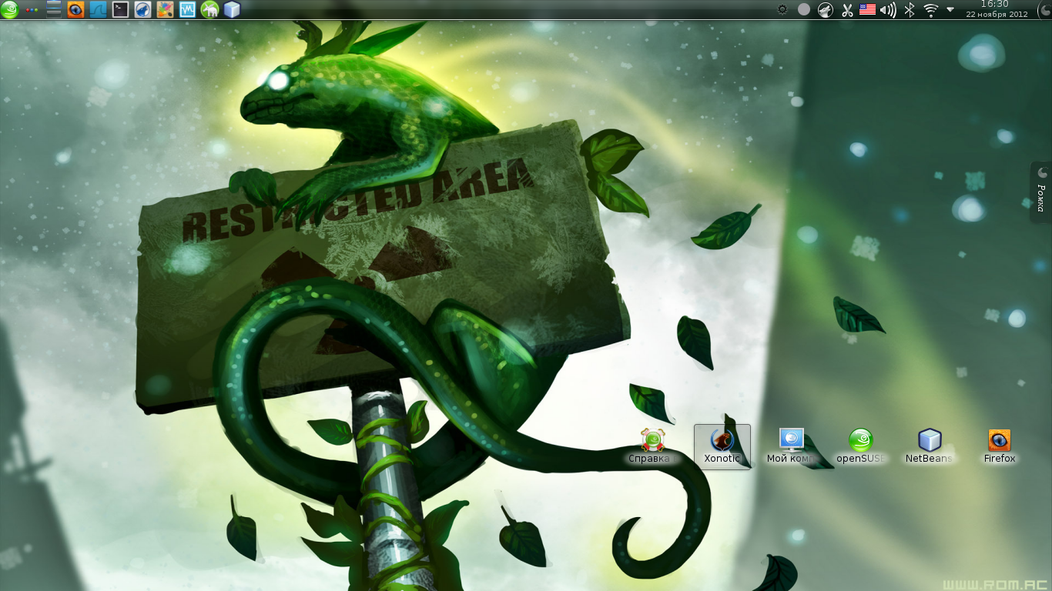Select the NetBeans desktop shortcut

click(x=930, y=447)
